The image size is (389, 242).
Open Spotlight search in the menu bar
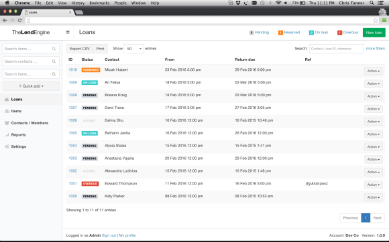[x=372, y=3]
